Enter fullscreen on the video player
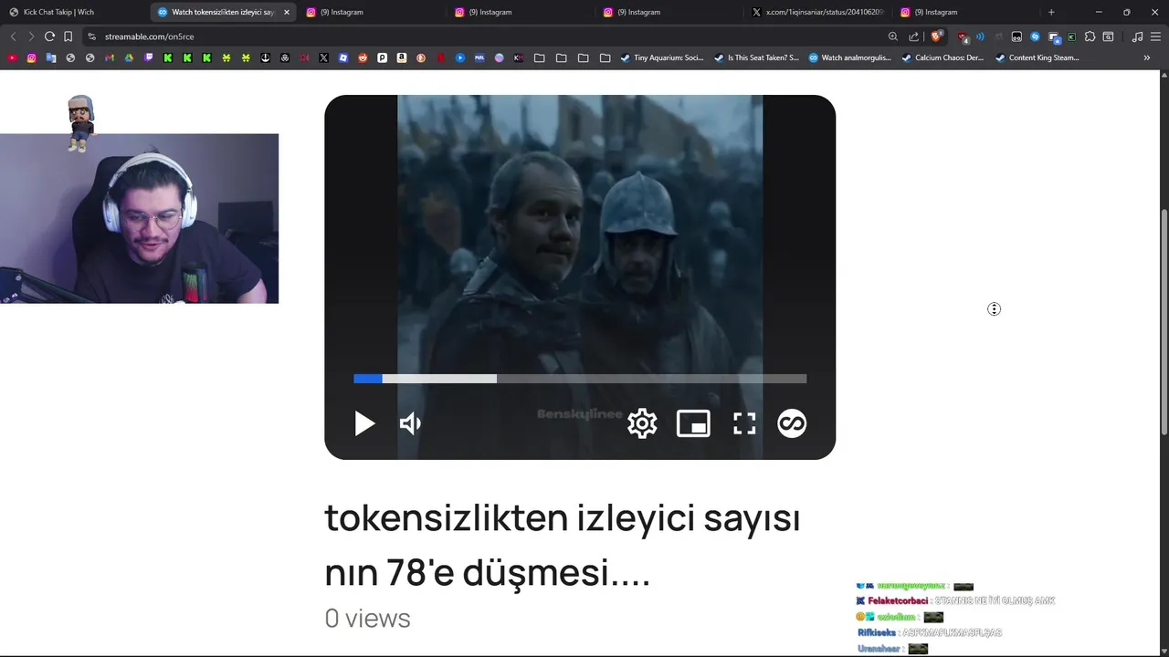Image resolution: width=1169 pixels, height=657 pixels. click(744, 423)
